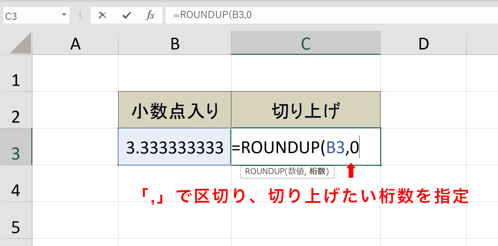Select column B header
Image resolution: width=498 pixels, height=246 pixels.
pyautogui.click(x=175, y=43)
